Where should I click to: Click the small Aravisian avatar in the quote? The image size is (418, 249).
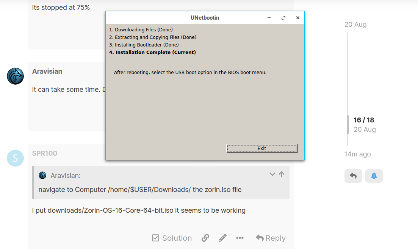pos(42,175)
